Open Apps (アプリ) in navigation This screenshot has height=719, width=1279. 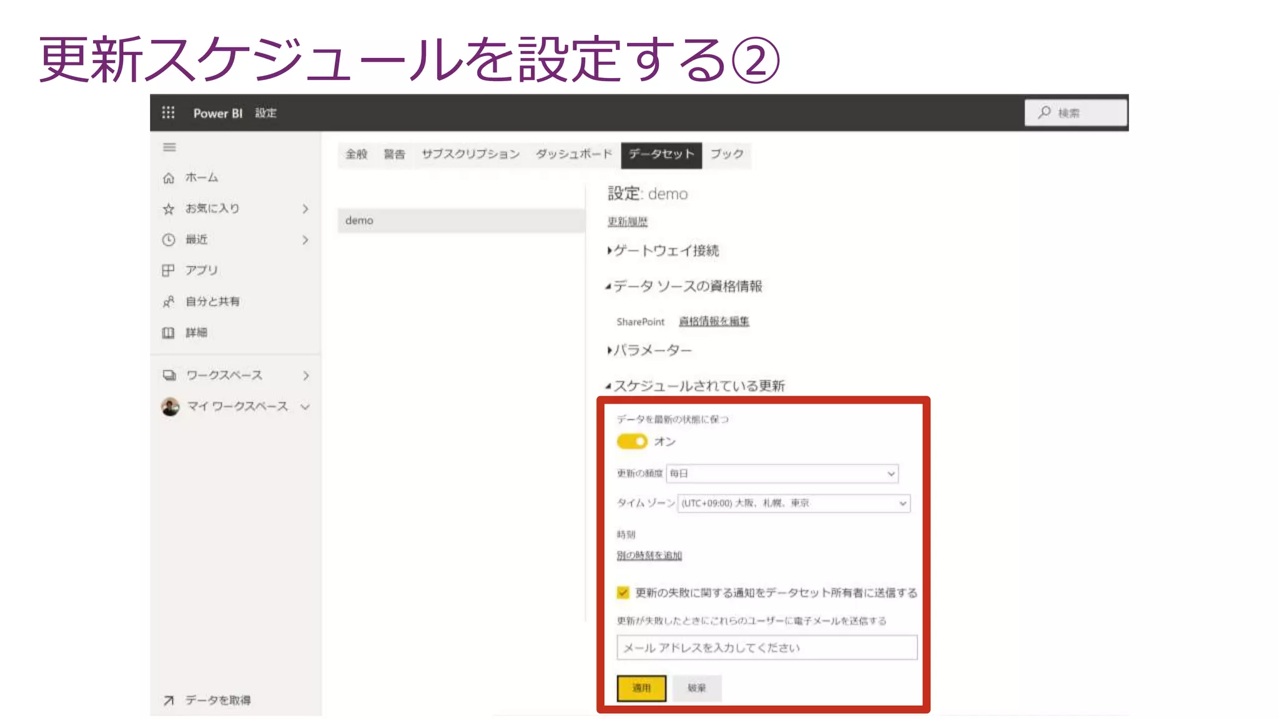(x=201, y=270)
